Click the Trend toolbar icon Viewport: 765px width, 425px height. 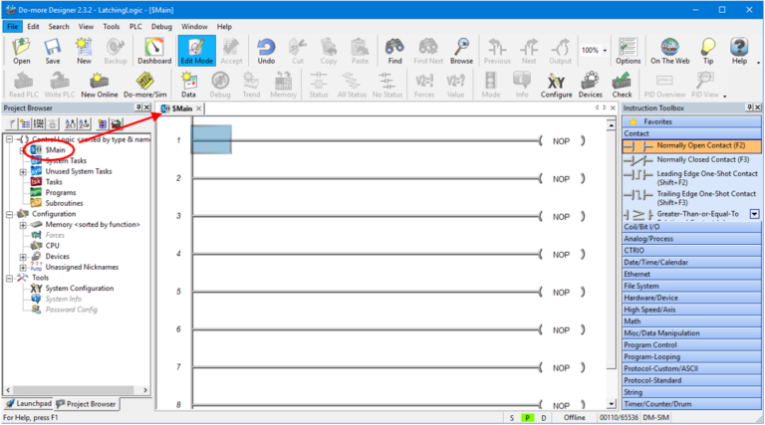pyautogui.click(x=251, y=85)
